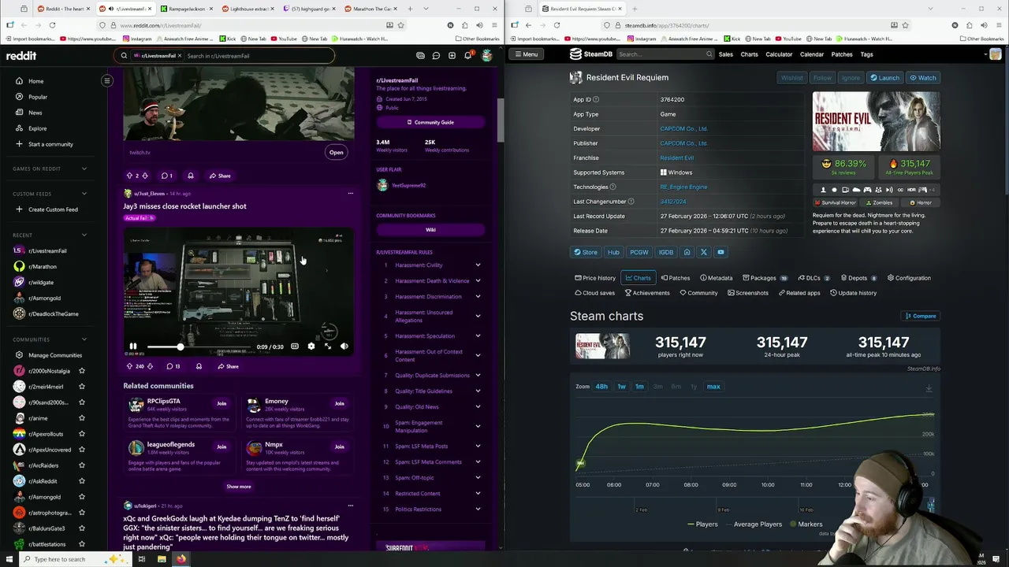Expand rule Restricted Content
Screen dimensions: 1009x567
pos(478,494)
